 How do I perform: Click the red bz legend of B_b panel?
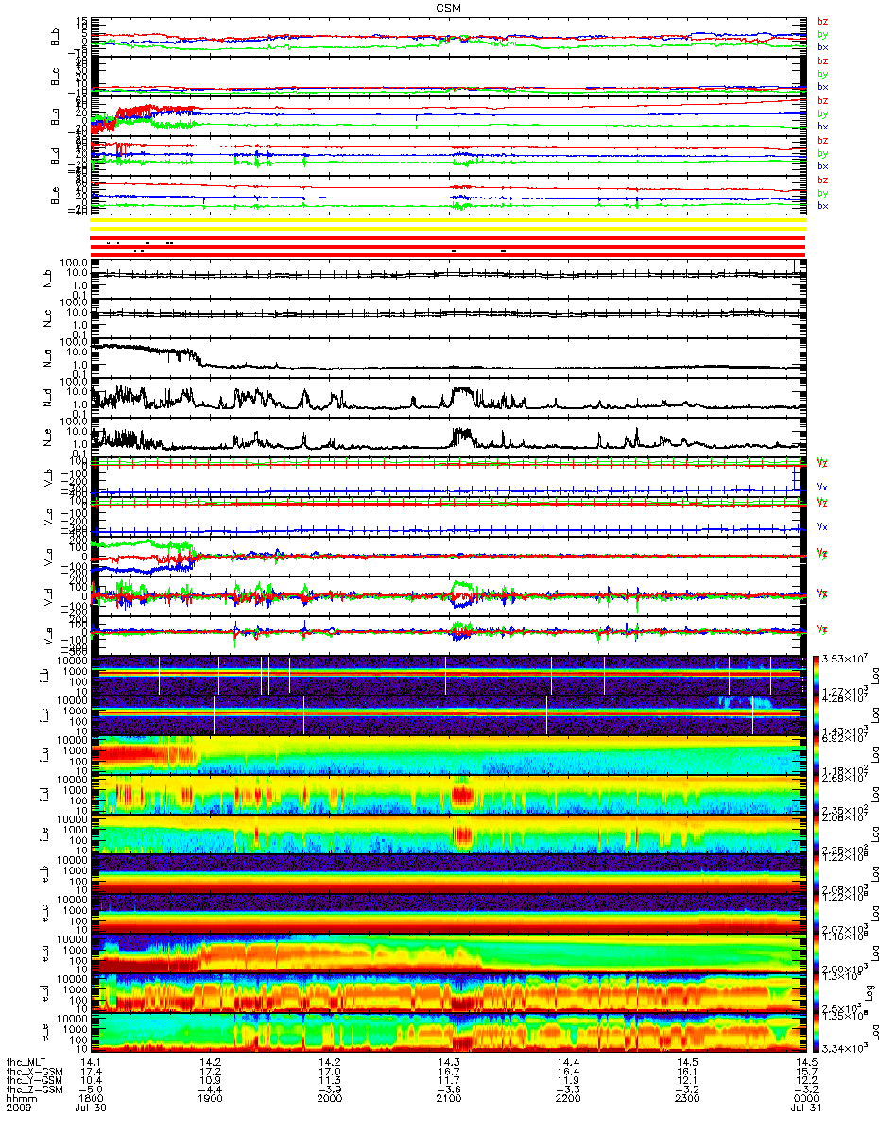point(822,21)
